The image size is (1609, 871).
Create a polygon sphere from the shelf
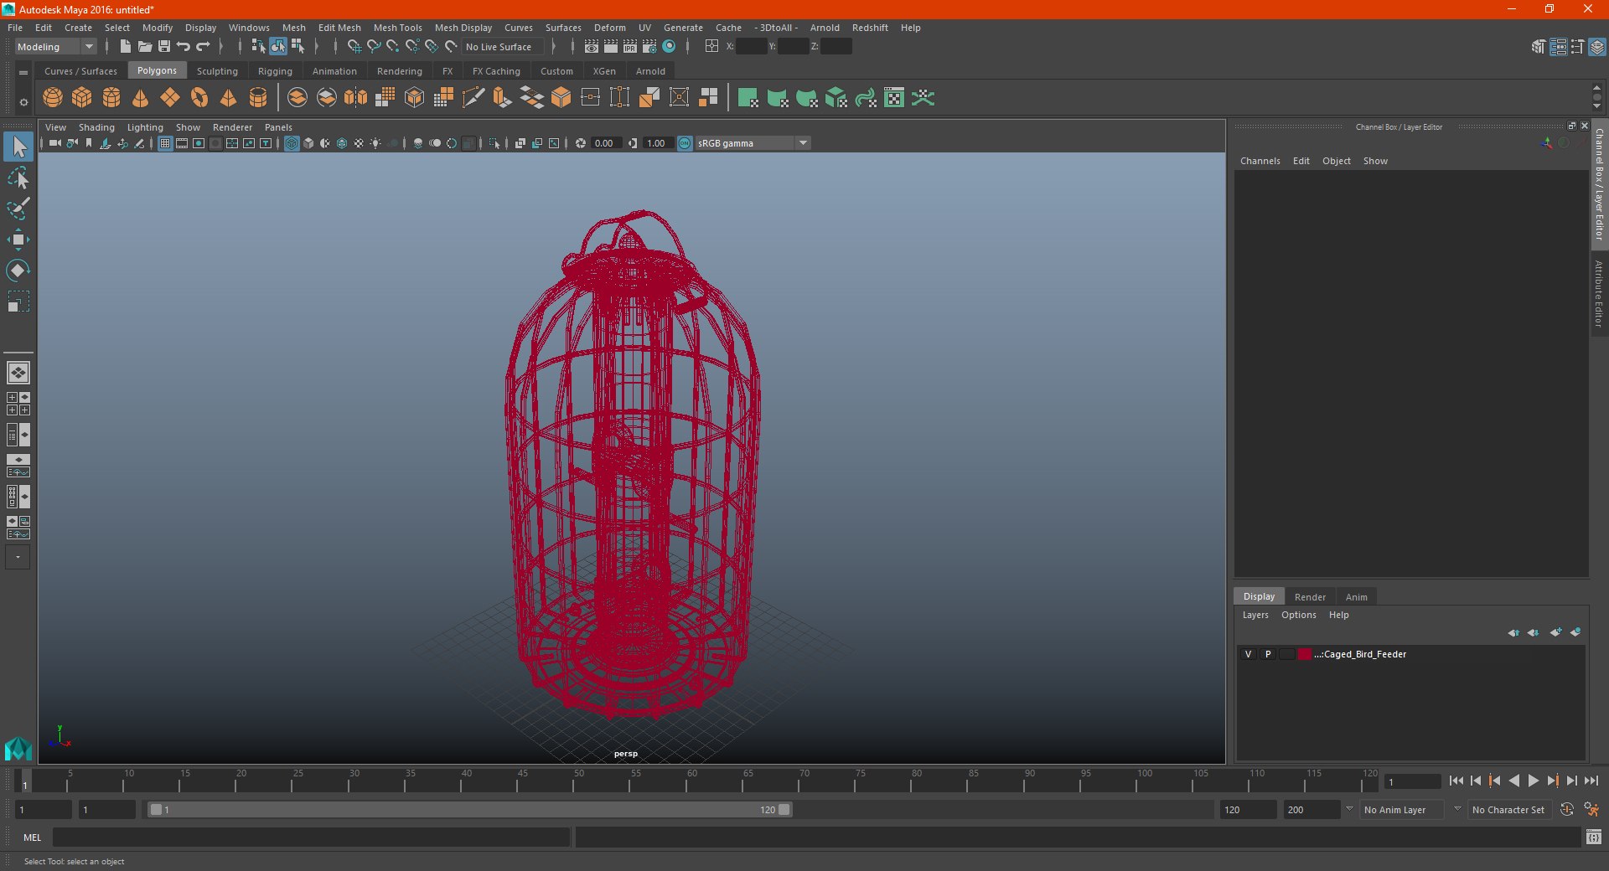click(x=53, y=98)
